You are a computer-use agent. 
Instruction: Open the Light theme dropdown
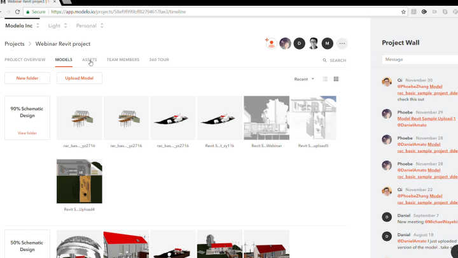pos(57,25)
